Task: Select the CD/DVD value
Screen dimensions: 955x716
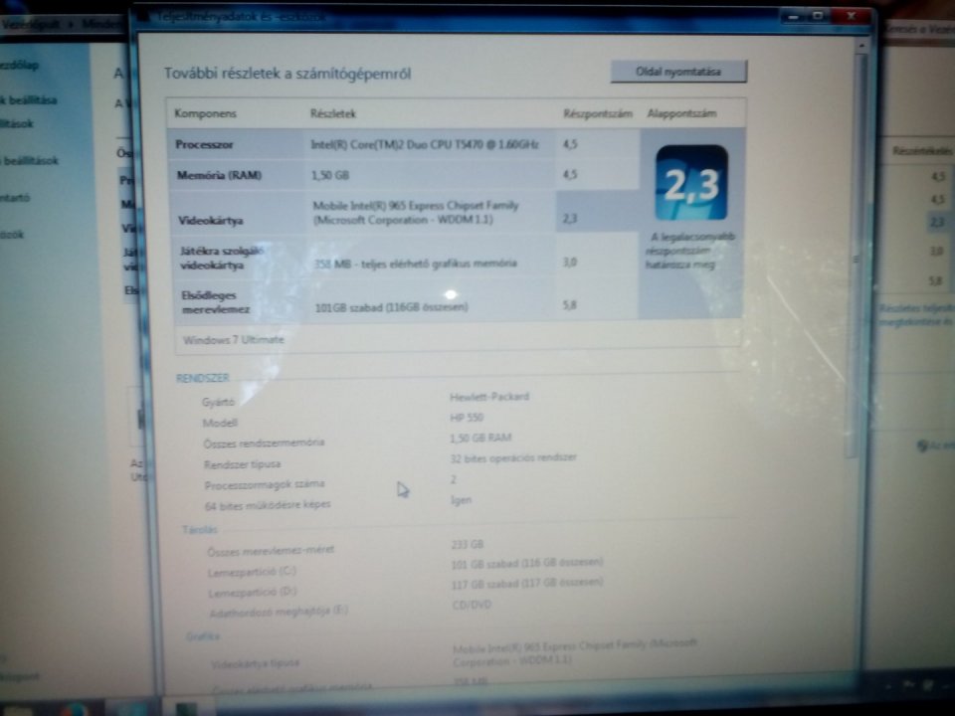Action: (472, 605)
